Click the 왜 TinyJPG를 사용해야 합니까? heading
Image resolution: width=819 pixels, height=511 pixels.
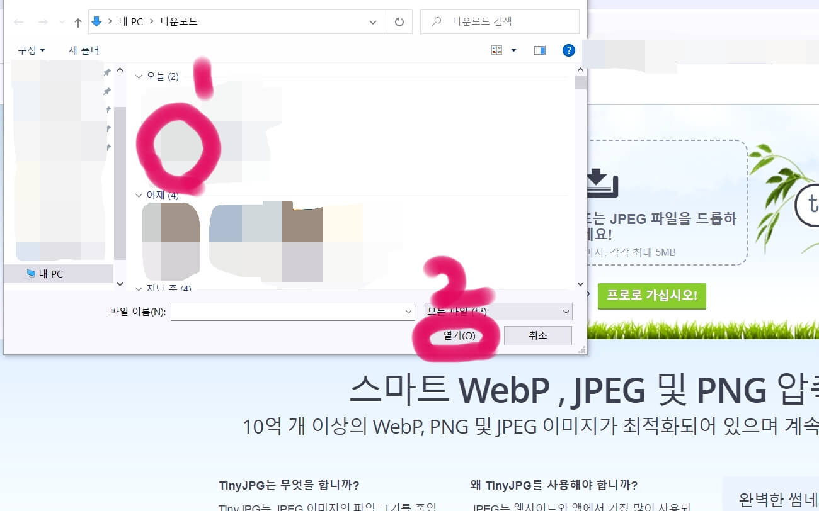[x=554, y=485]
